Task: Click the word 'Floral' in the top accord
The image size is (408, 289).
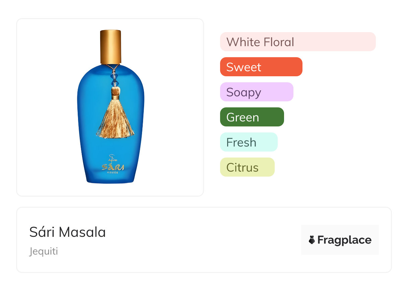Action: click(x=279, y=42)
